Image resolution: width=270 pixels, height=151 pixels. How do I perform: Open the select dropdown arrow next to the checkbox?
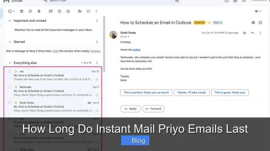point(14,11)
